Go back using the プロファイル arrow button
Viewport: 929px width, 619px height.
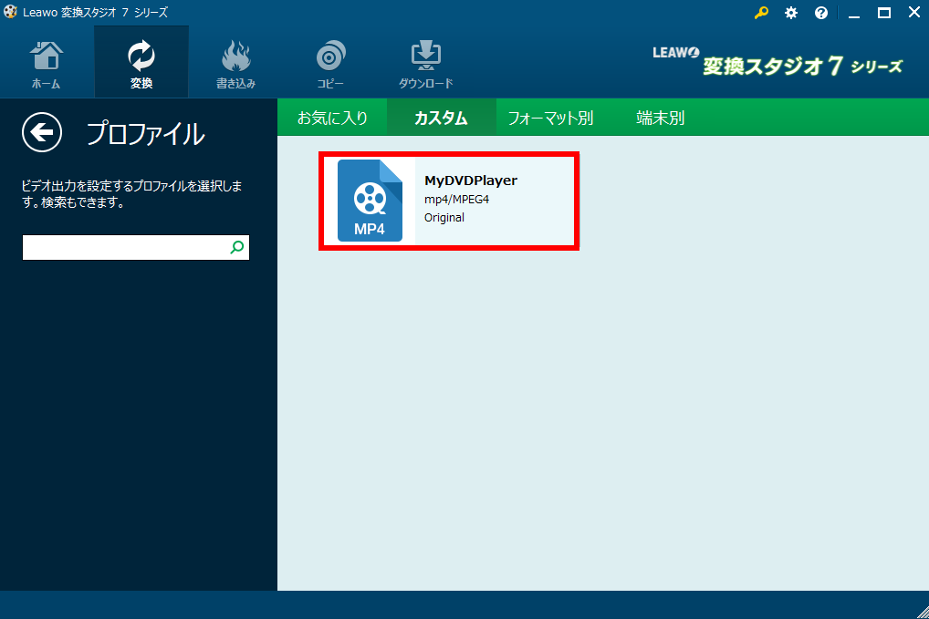42,133
